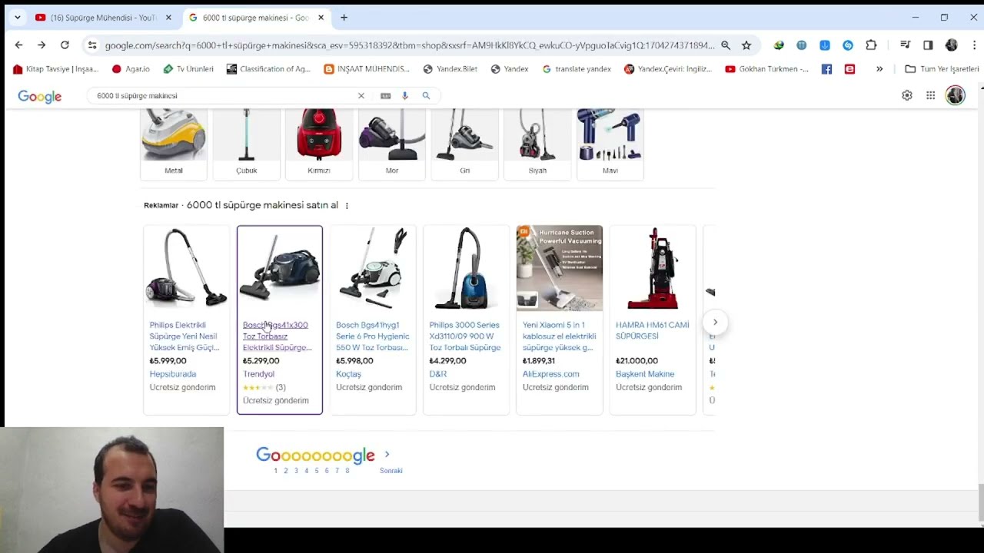This screenshot has width=984, height=553.
Task: Click the green globe extension icon
Action: (x=779, y=45)
